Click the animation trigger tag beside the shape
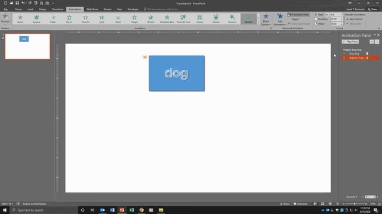The image size is (382, 214). click(144, 57)
